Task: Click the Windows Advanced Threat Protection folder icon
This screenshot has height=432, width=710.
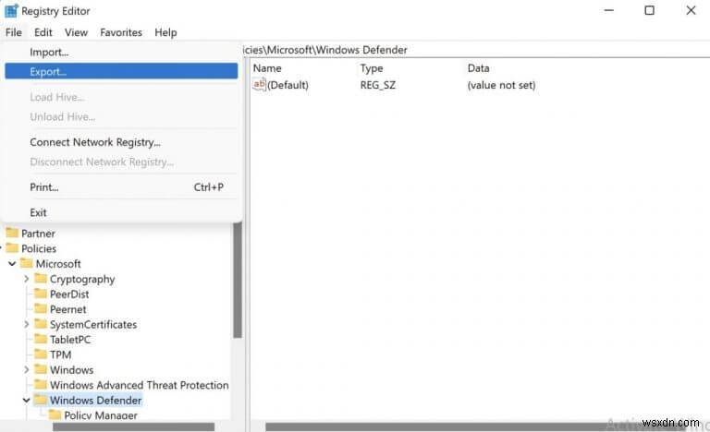Action: (41, 385)
